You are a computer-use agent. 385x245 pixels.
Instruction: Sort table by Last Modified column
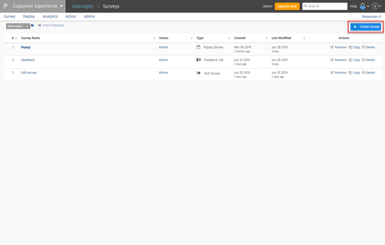coord(304,38)
